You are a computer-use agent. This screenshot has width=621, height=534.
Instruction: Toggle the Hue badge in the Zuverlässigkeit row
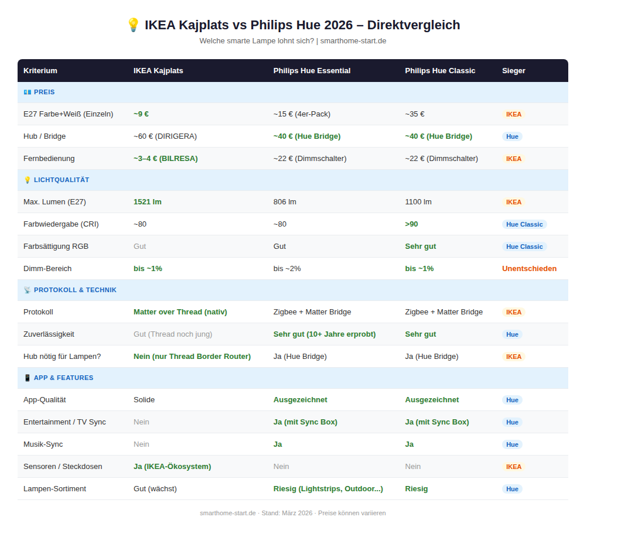[512, 334]
